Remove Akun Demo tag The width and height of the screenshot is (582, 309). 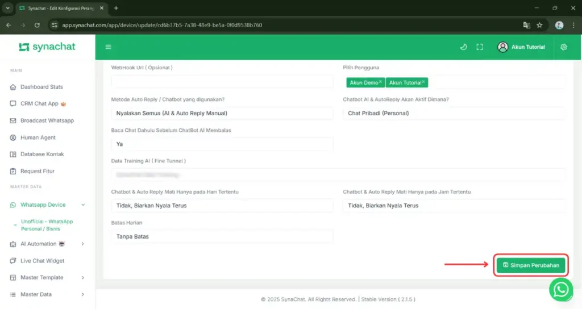(x=380, y=82)
